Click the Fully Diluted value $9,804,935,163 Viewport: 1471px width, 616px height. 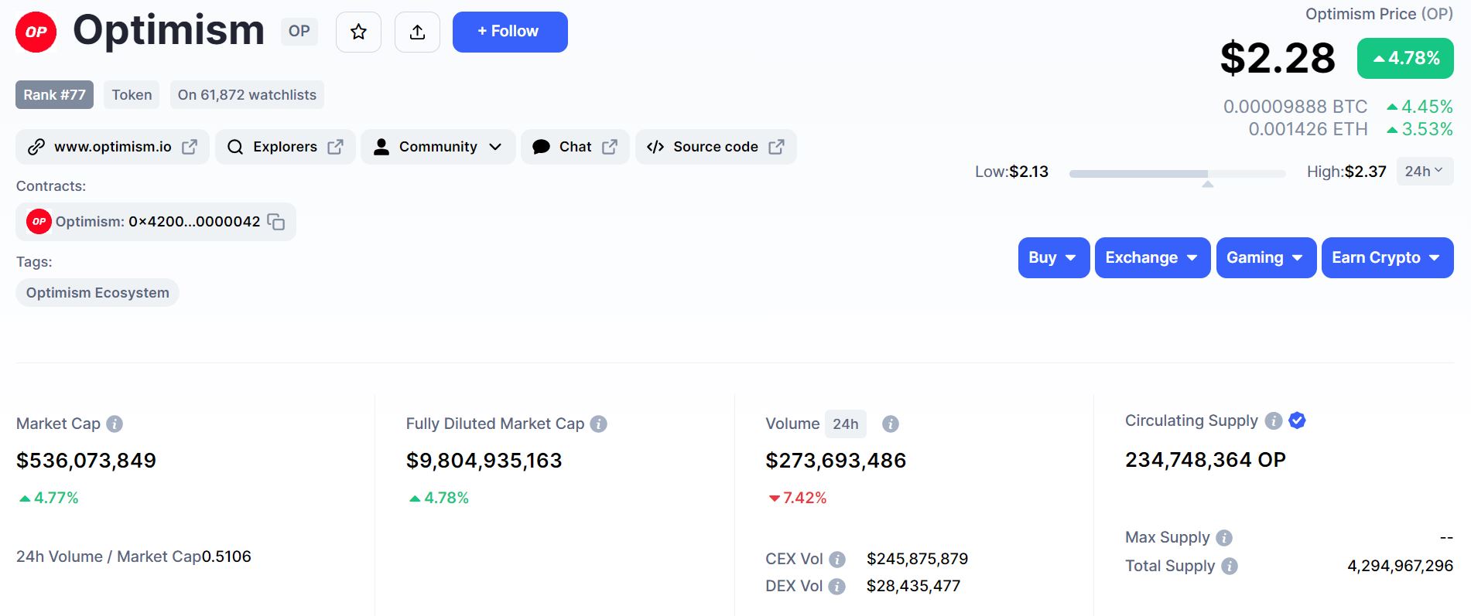pyautogui.click(x=484, y=461)
